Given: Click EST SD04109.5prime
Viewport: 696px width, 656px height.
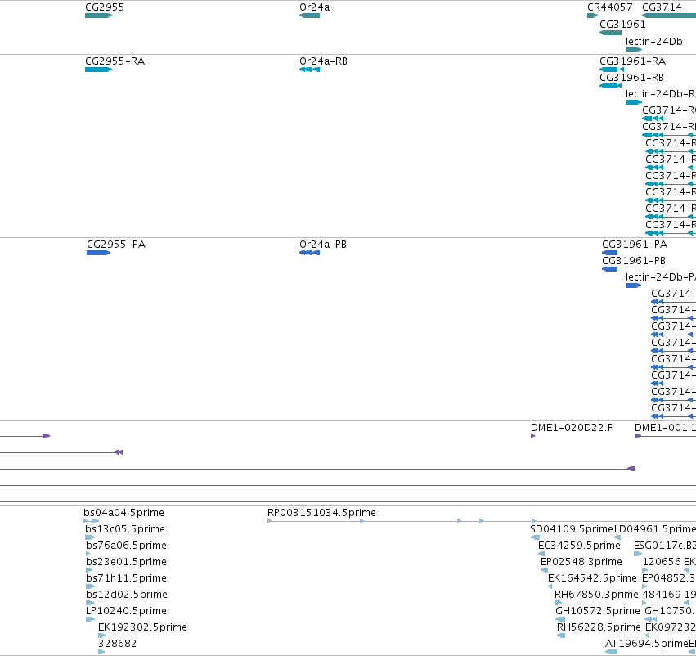Looking at the screenshot, I should pos(571,529).
